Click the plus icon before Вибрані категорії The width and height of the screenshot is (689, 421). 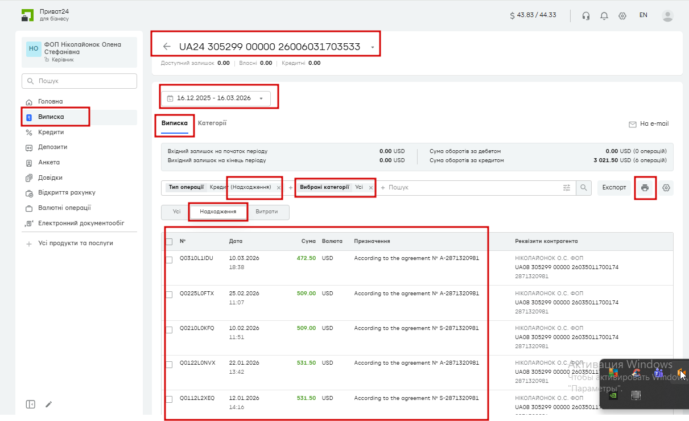pyautogui.click(x=291, y=188)
